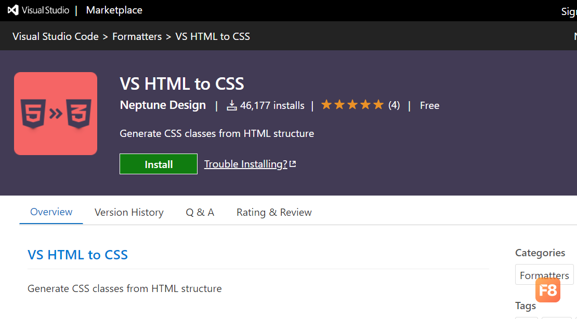Screen dimensions: 577x319
Task: Open Rating & Review tab
Action: [x=274, y=212]
